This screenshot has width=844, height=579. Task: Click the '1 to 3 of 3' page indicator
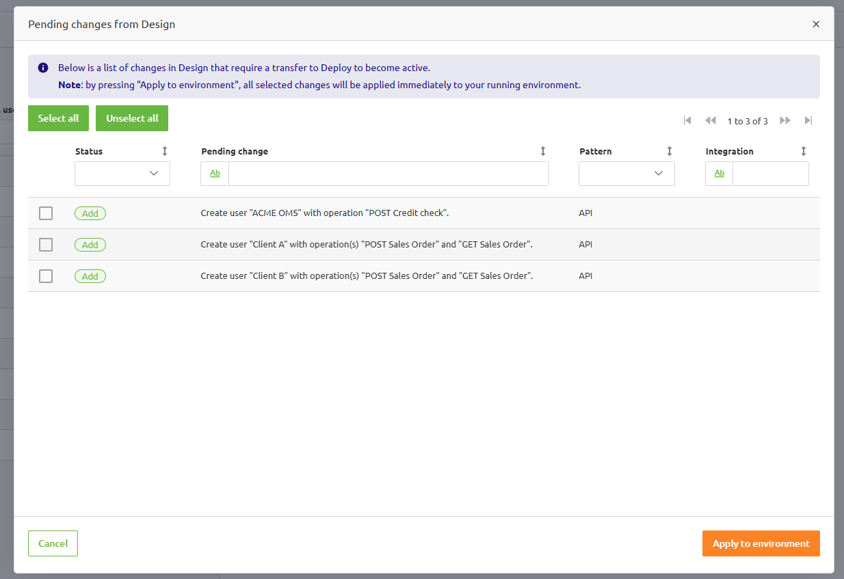coord(748,121)
